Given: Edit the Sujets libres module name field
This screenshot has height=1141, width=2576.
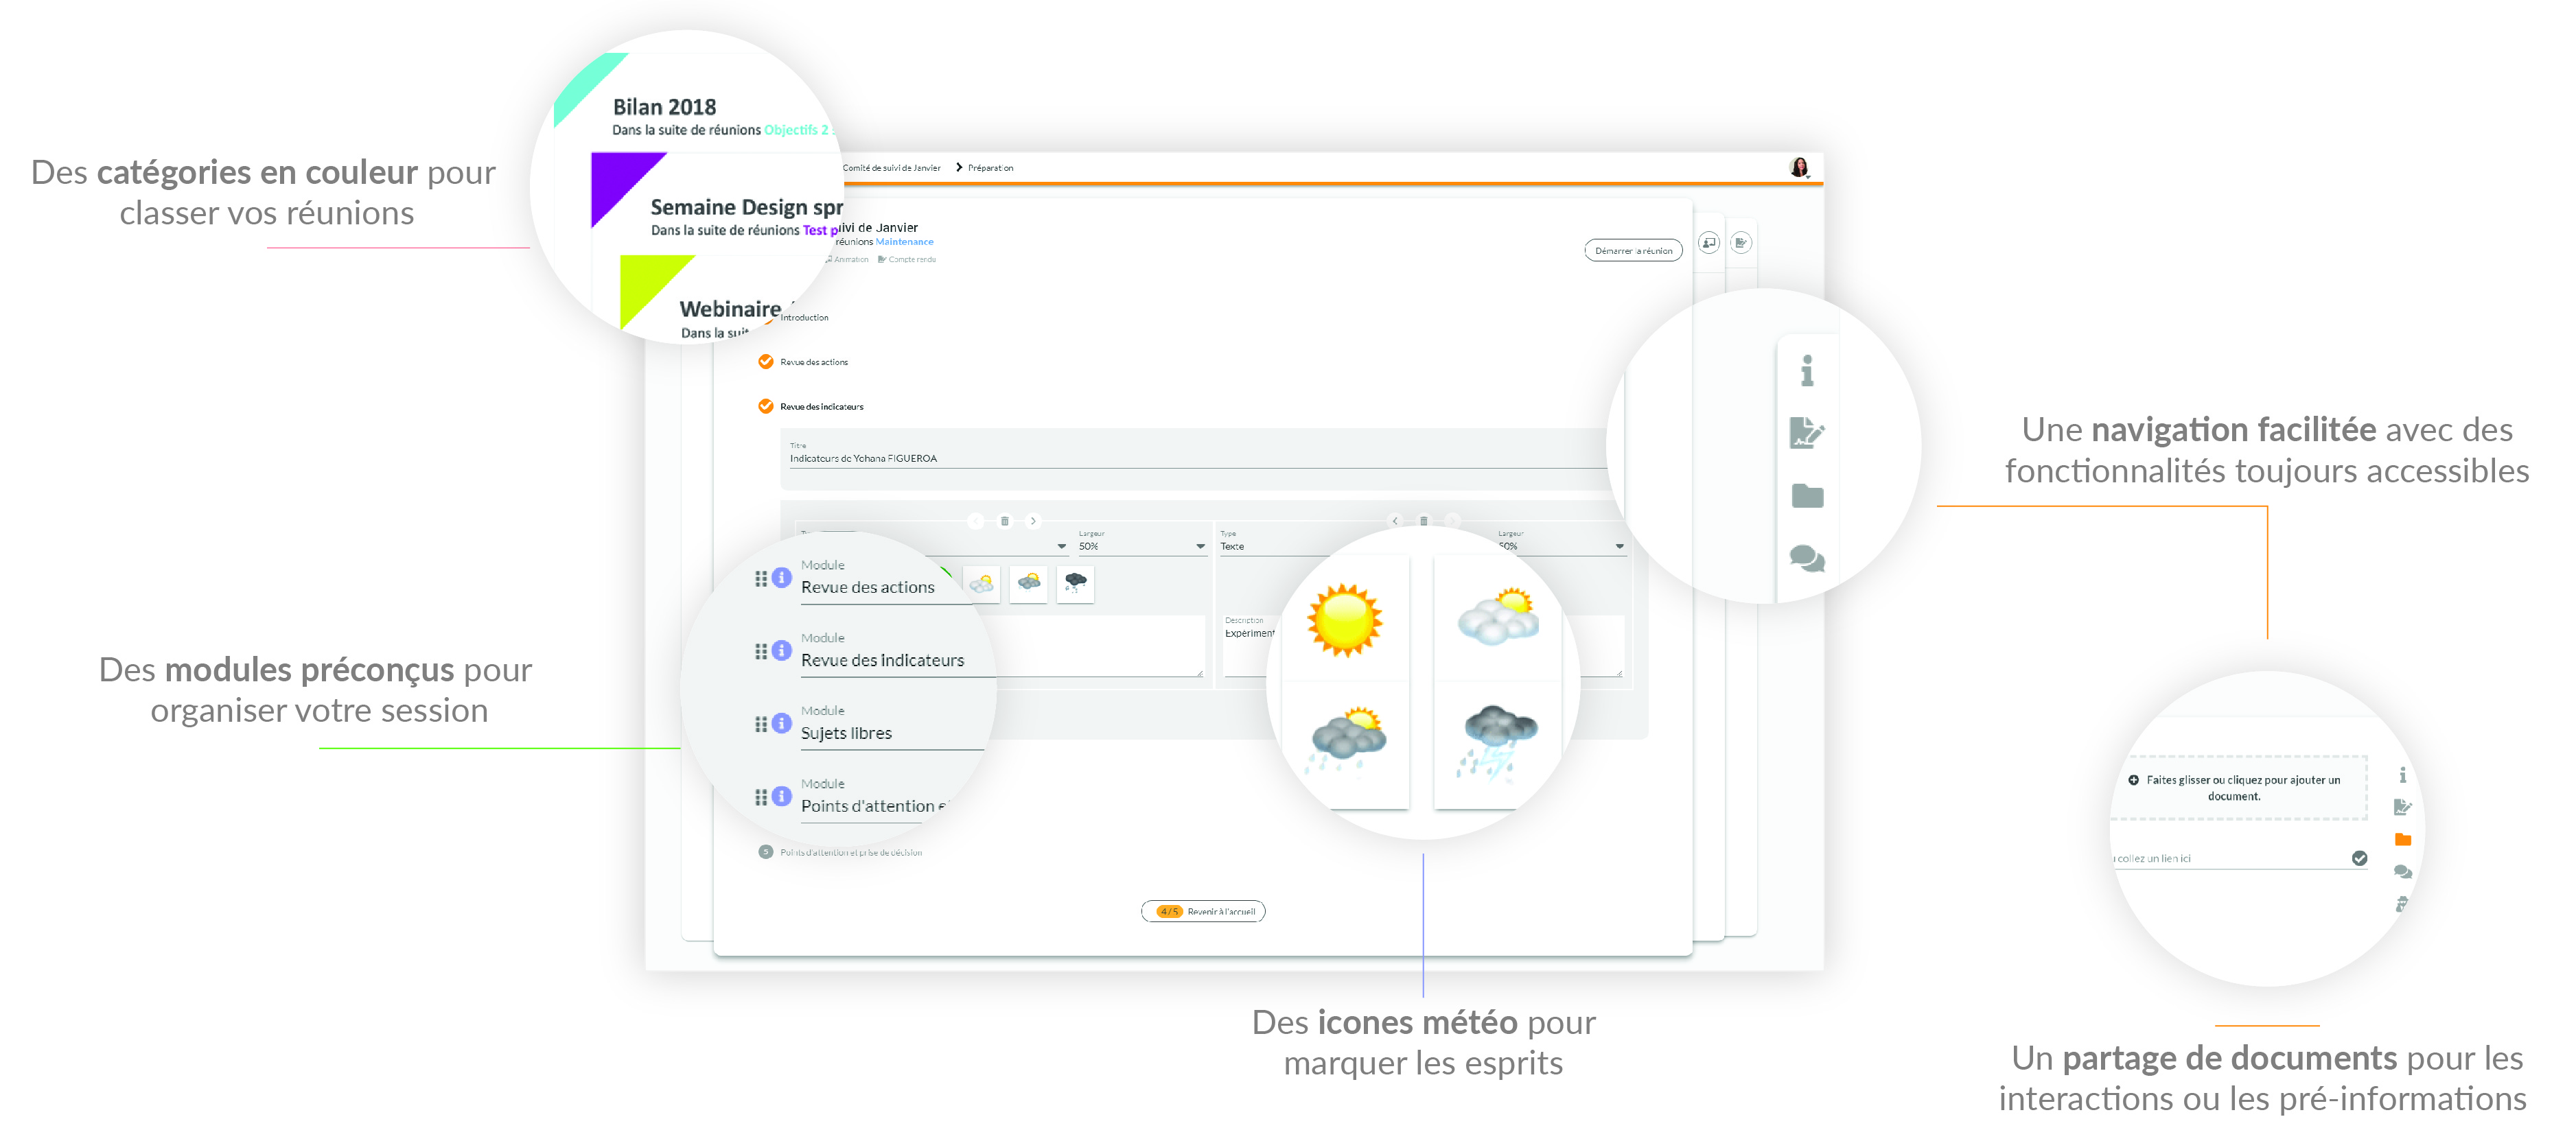Looking at the screenshot, I should click(892, 733).
